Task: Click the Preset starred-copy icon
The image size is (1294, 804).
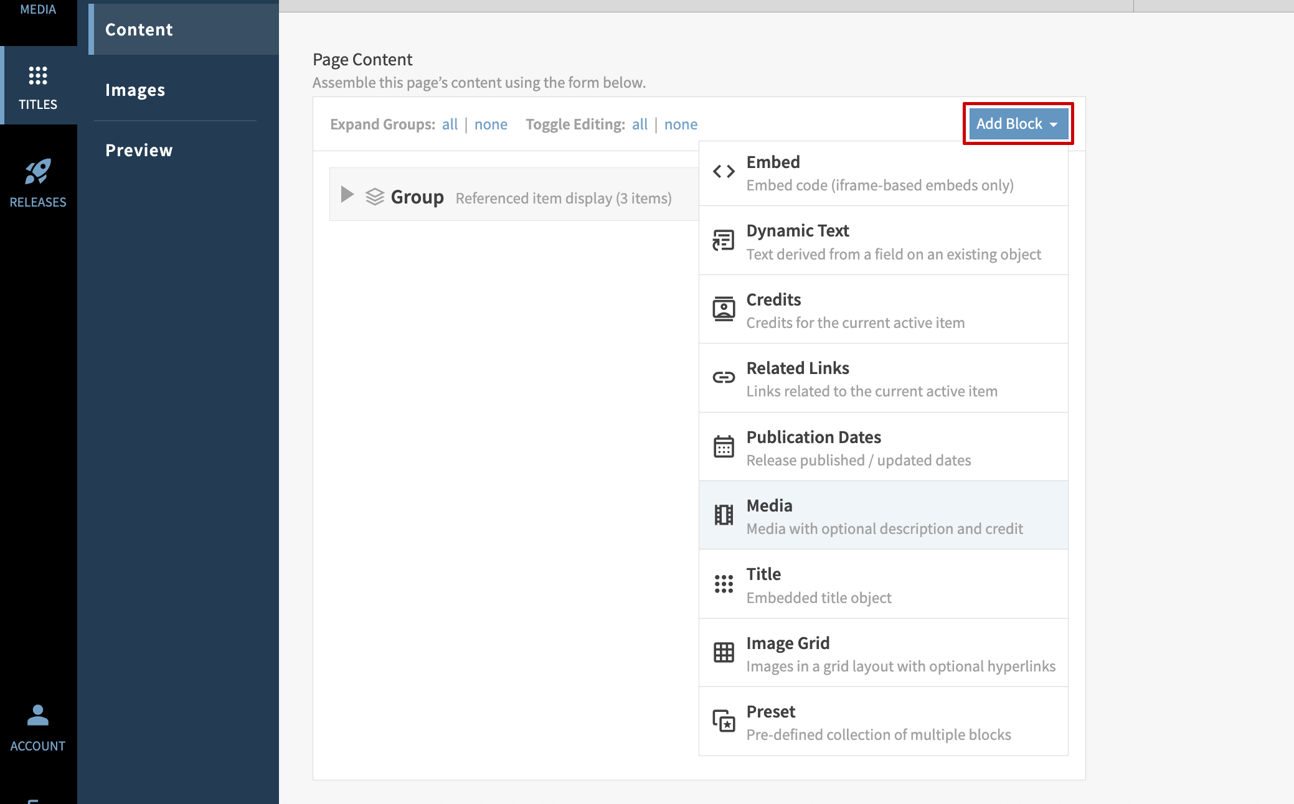Action: (724, 721)
